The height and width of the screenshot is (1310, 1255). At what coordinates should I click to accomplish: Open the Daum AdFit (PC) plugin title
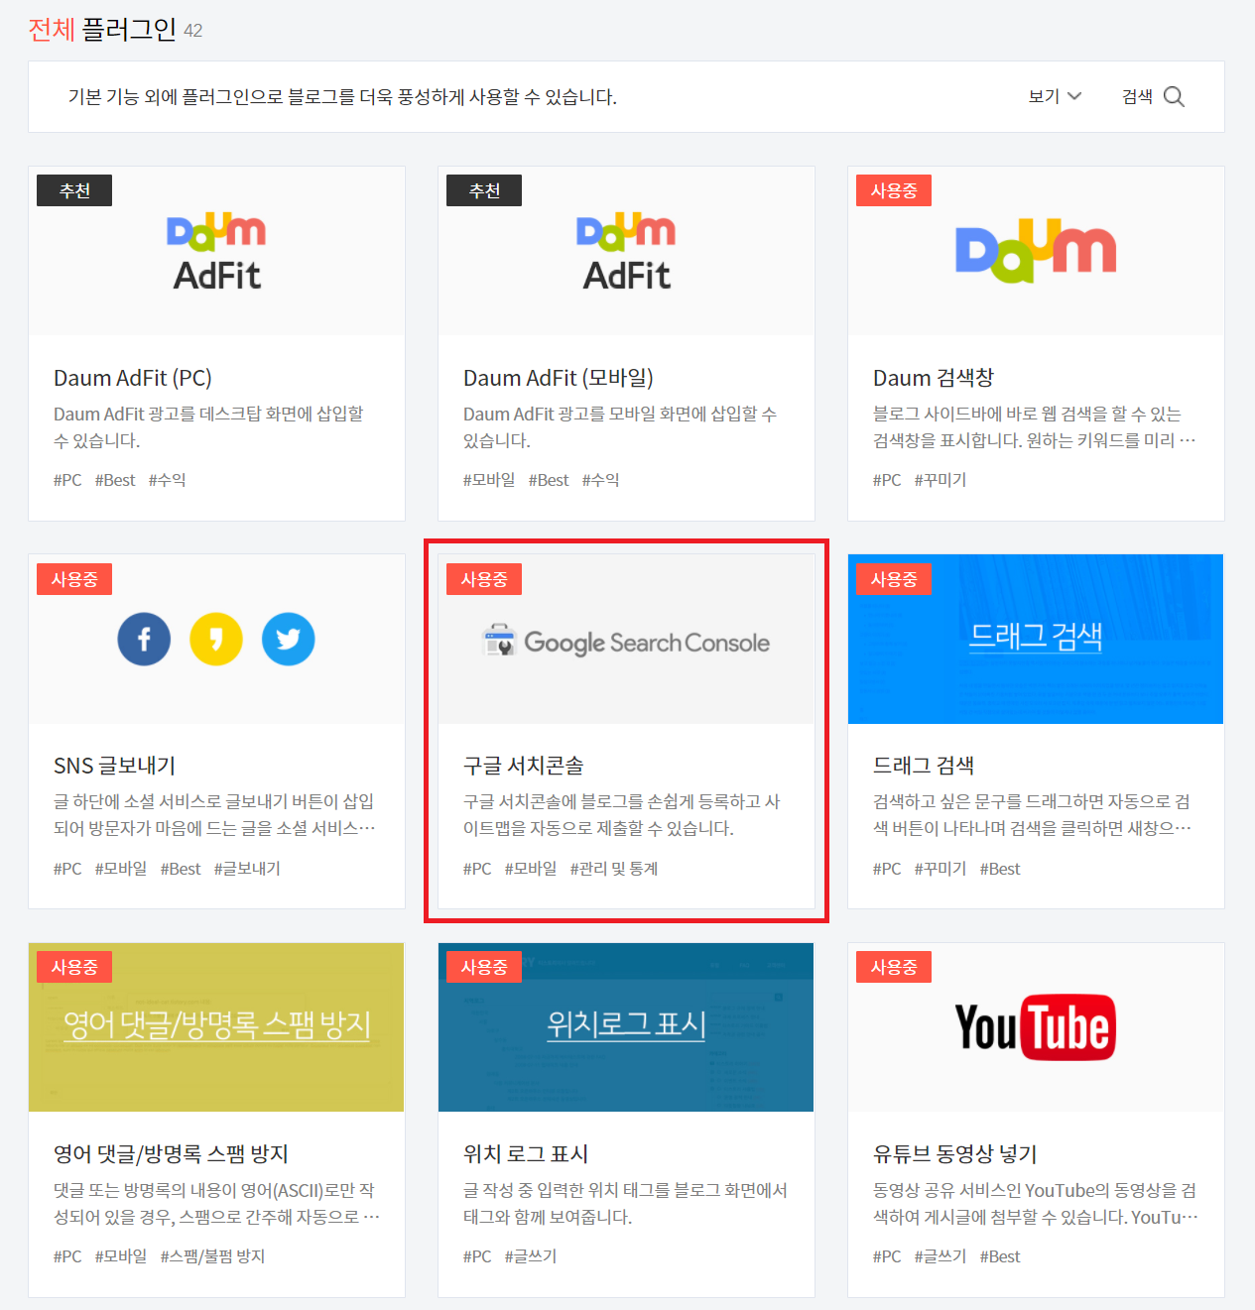point(133,378)
